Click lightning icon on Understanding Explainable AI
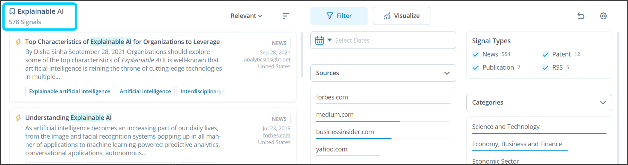This screenshot has width=628, height=165. (18, 118)
